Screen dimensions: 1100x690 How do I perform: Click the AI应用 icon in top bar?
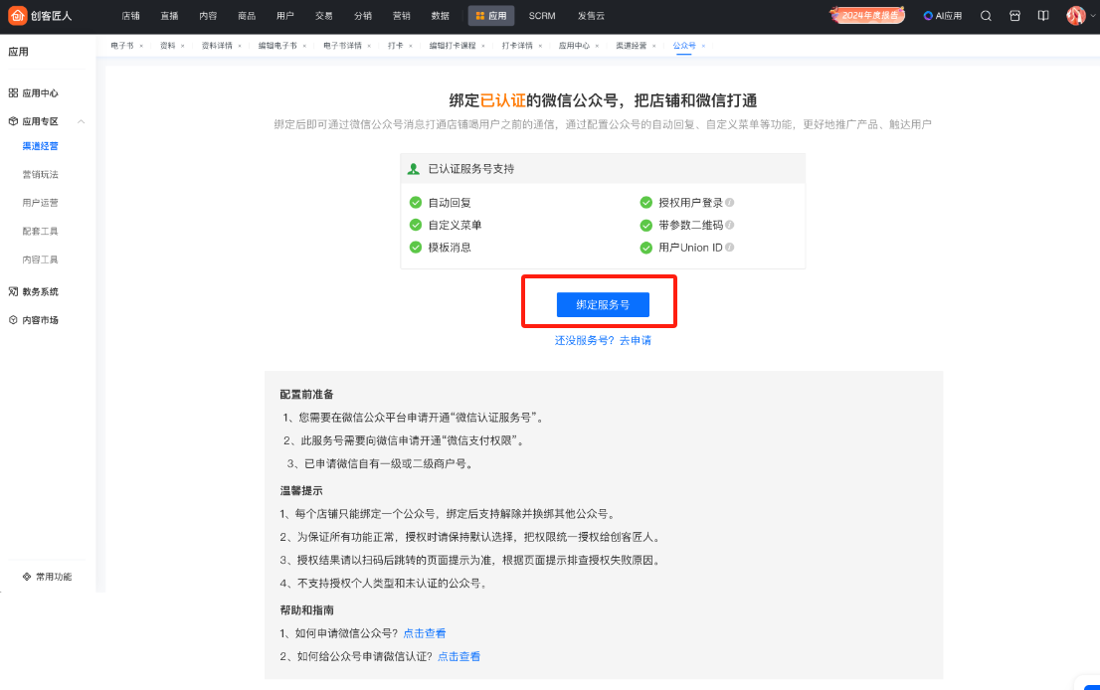click(x=941, y=16)
